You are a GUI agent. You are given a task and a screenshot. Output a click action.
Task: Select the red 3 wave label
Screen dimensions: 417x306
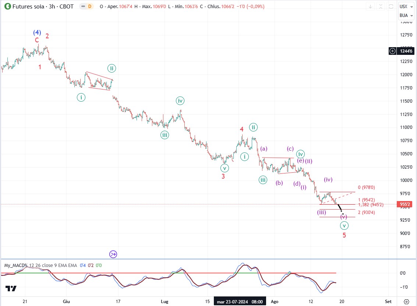coord(223,176)
